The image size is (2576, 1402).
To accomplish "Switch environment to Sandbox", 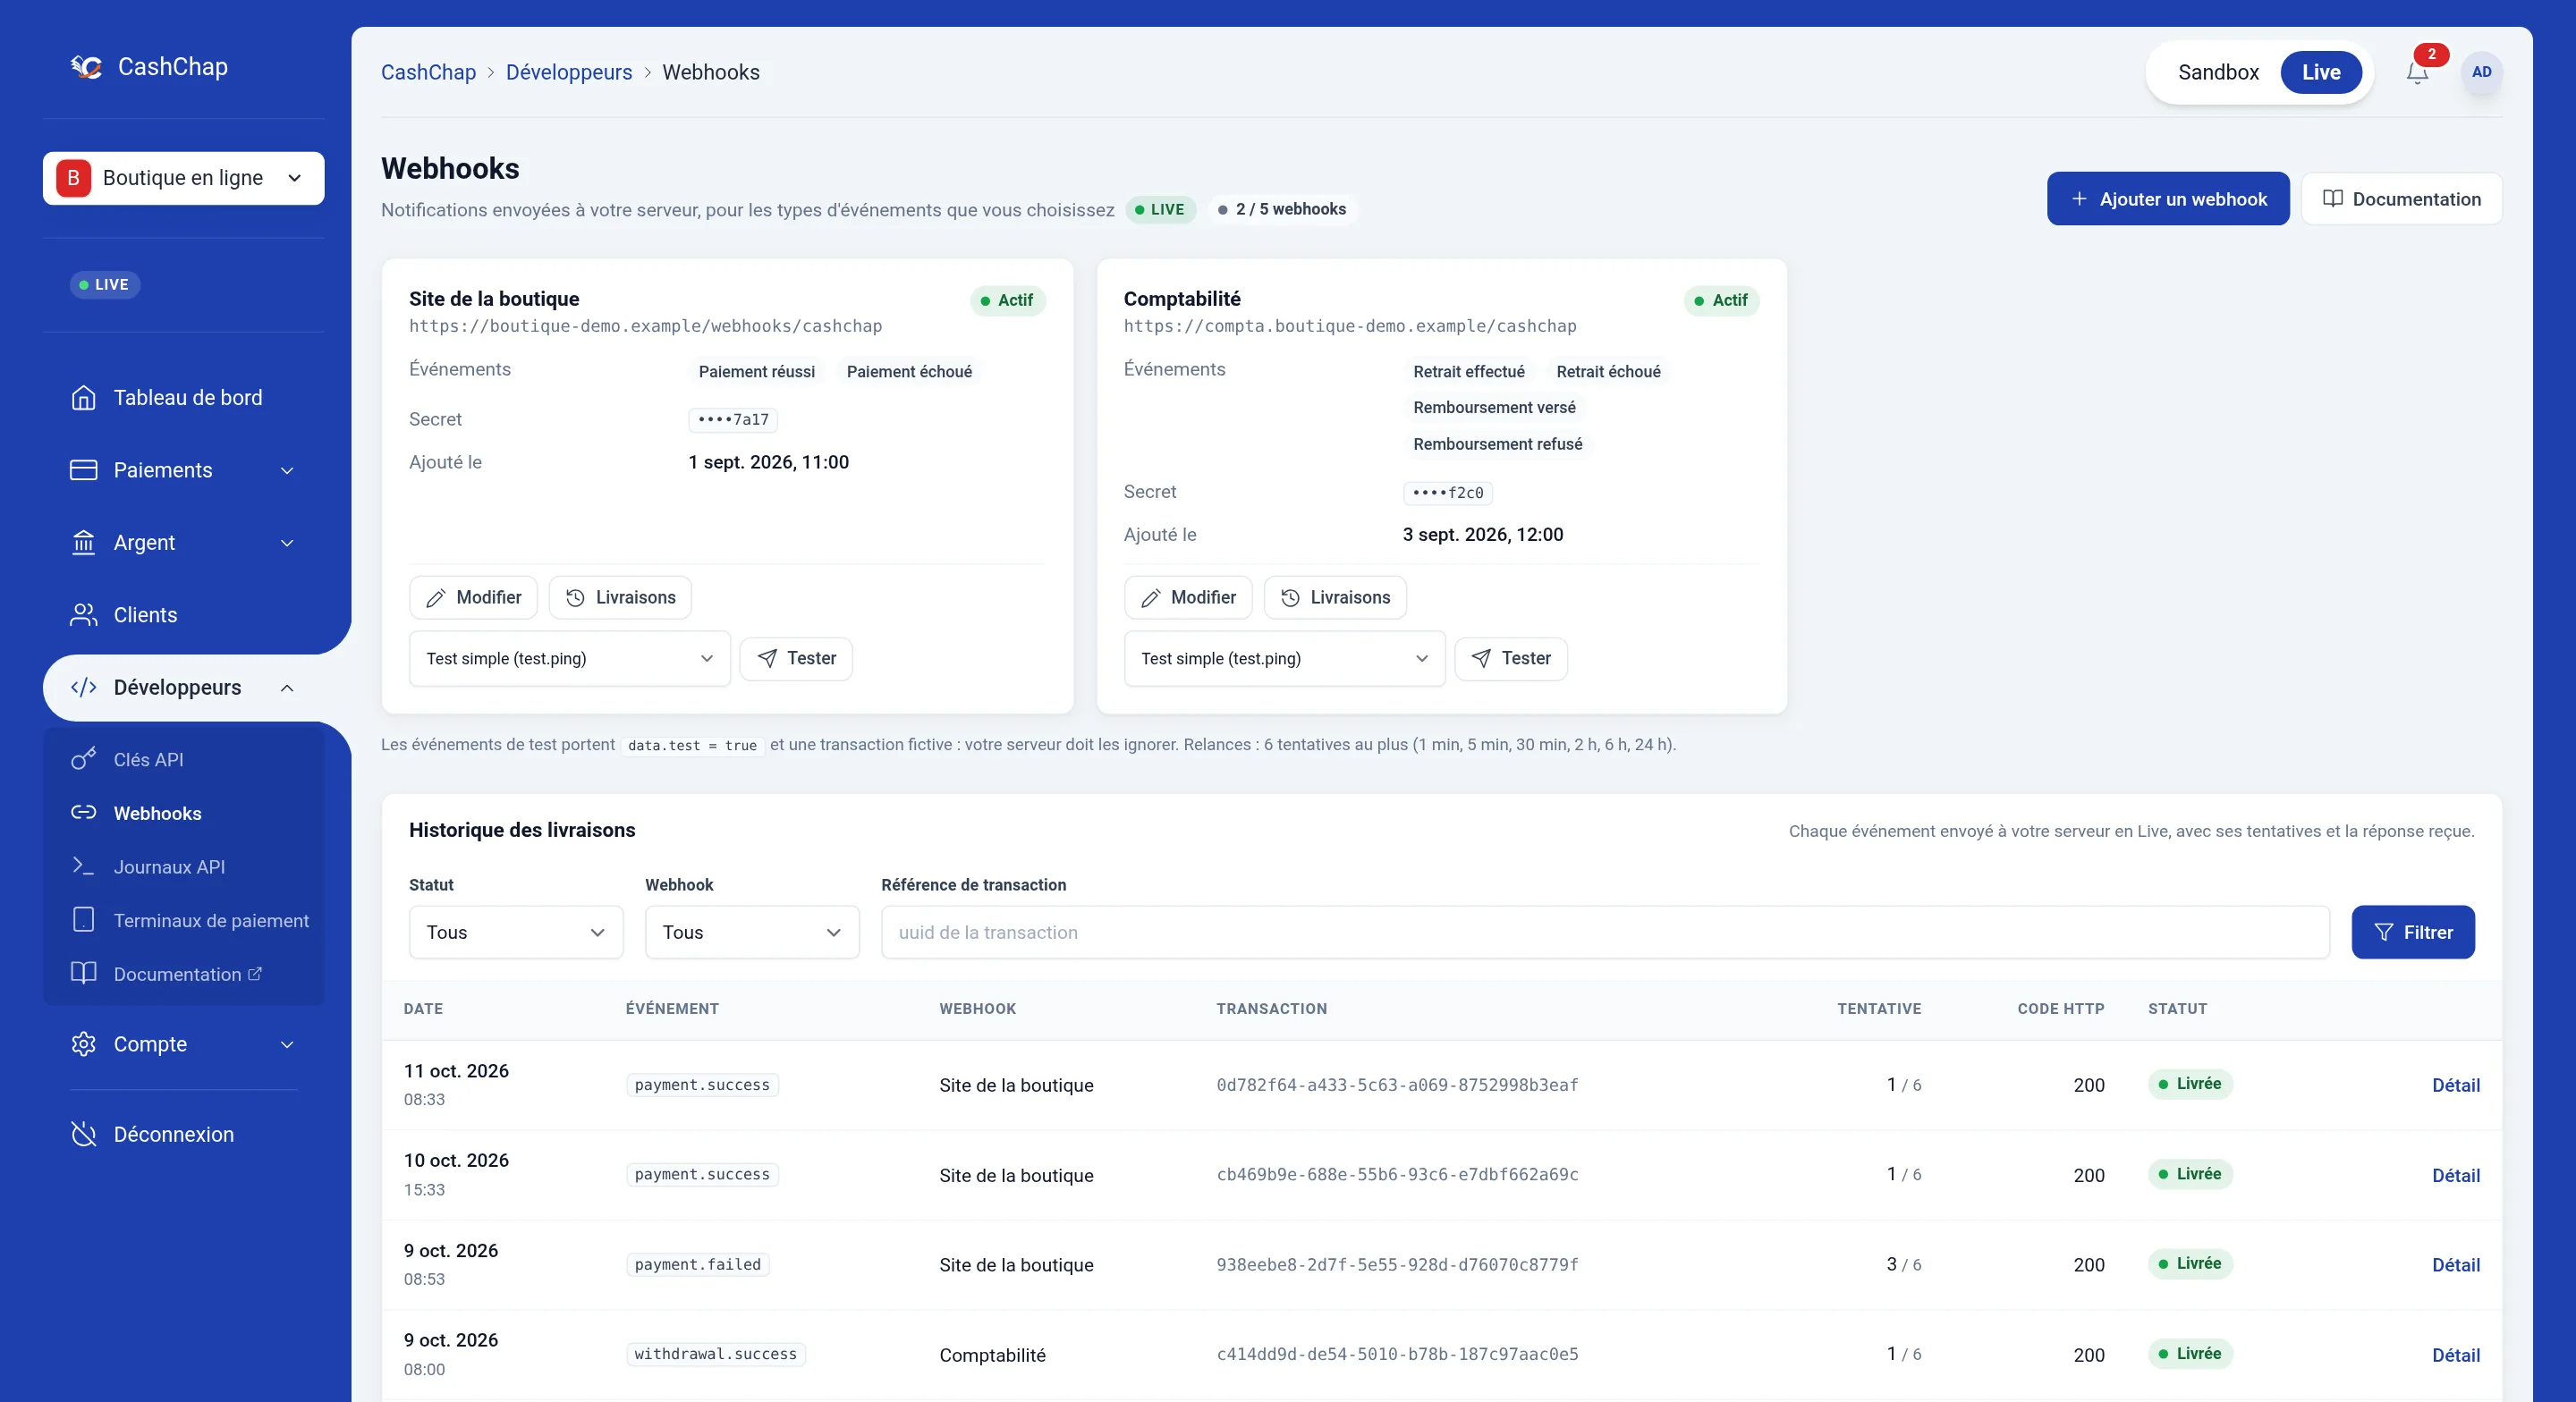I will point(2218,72).
